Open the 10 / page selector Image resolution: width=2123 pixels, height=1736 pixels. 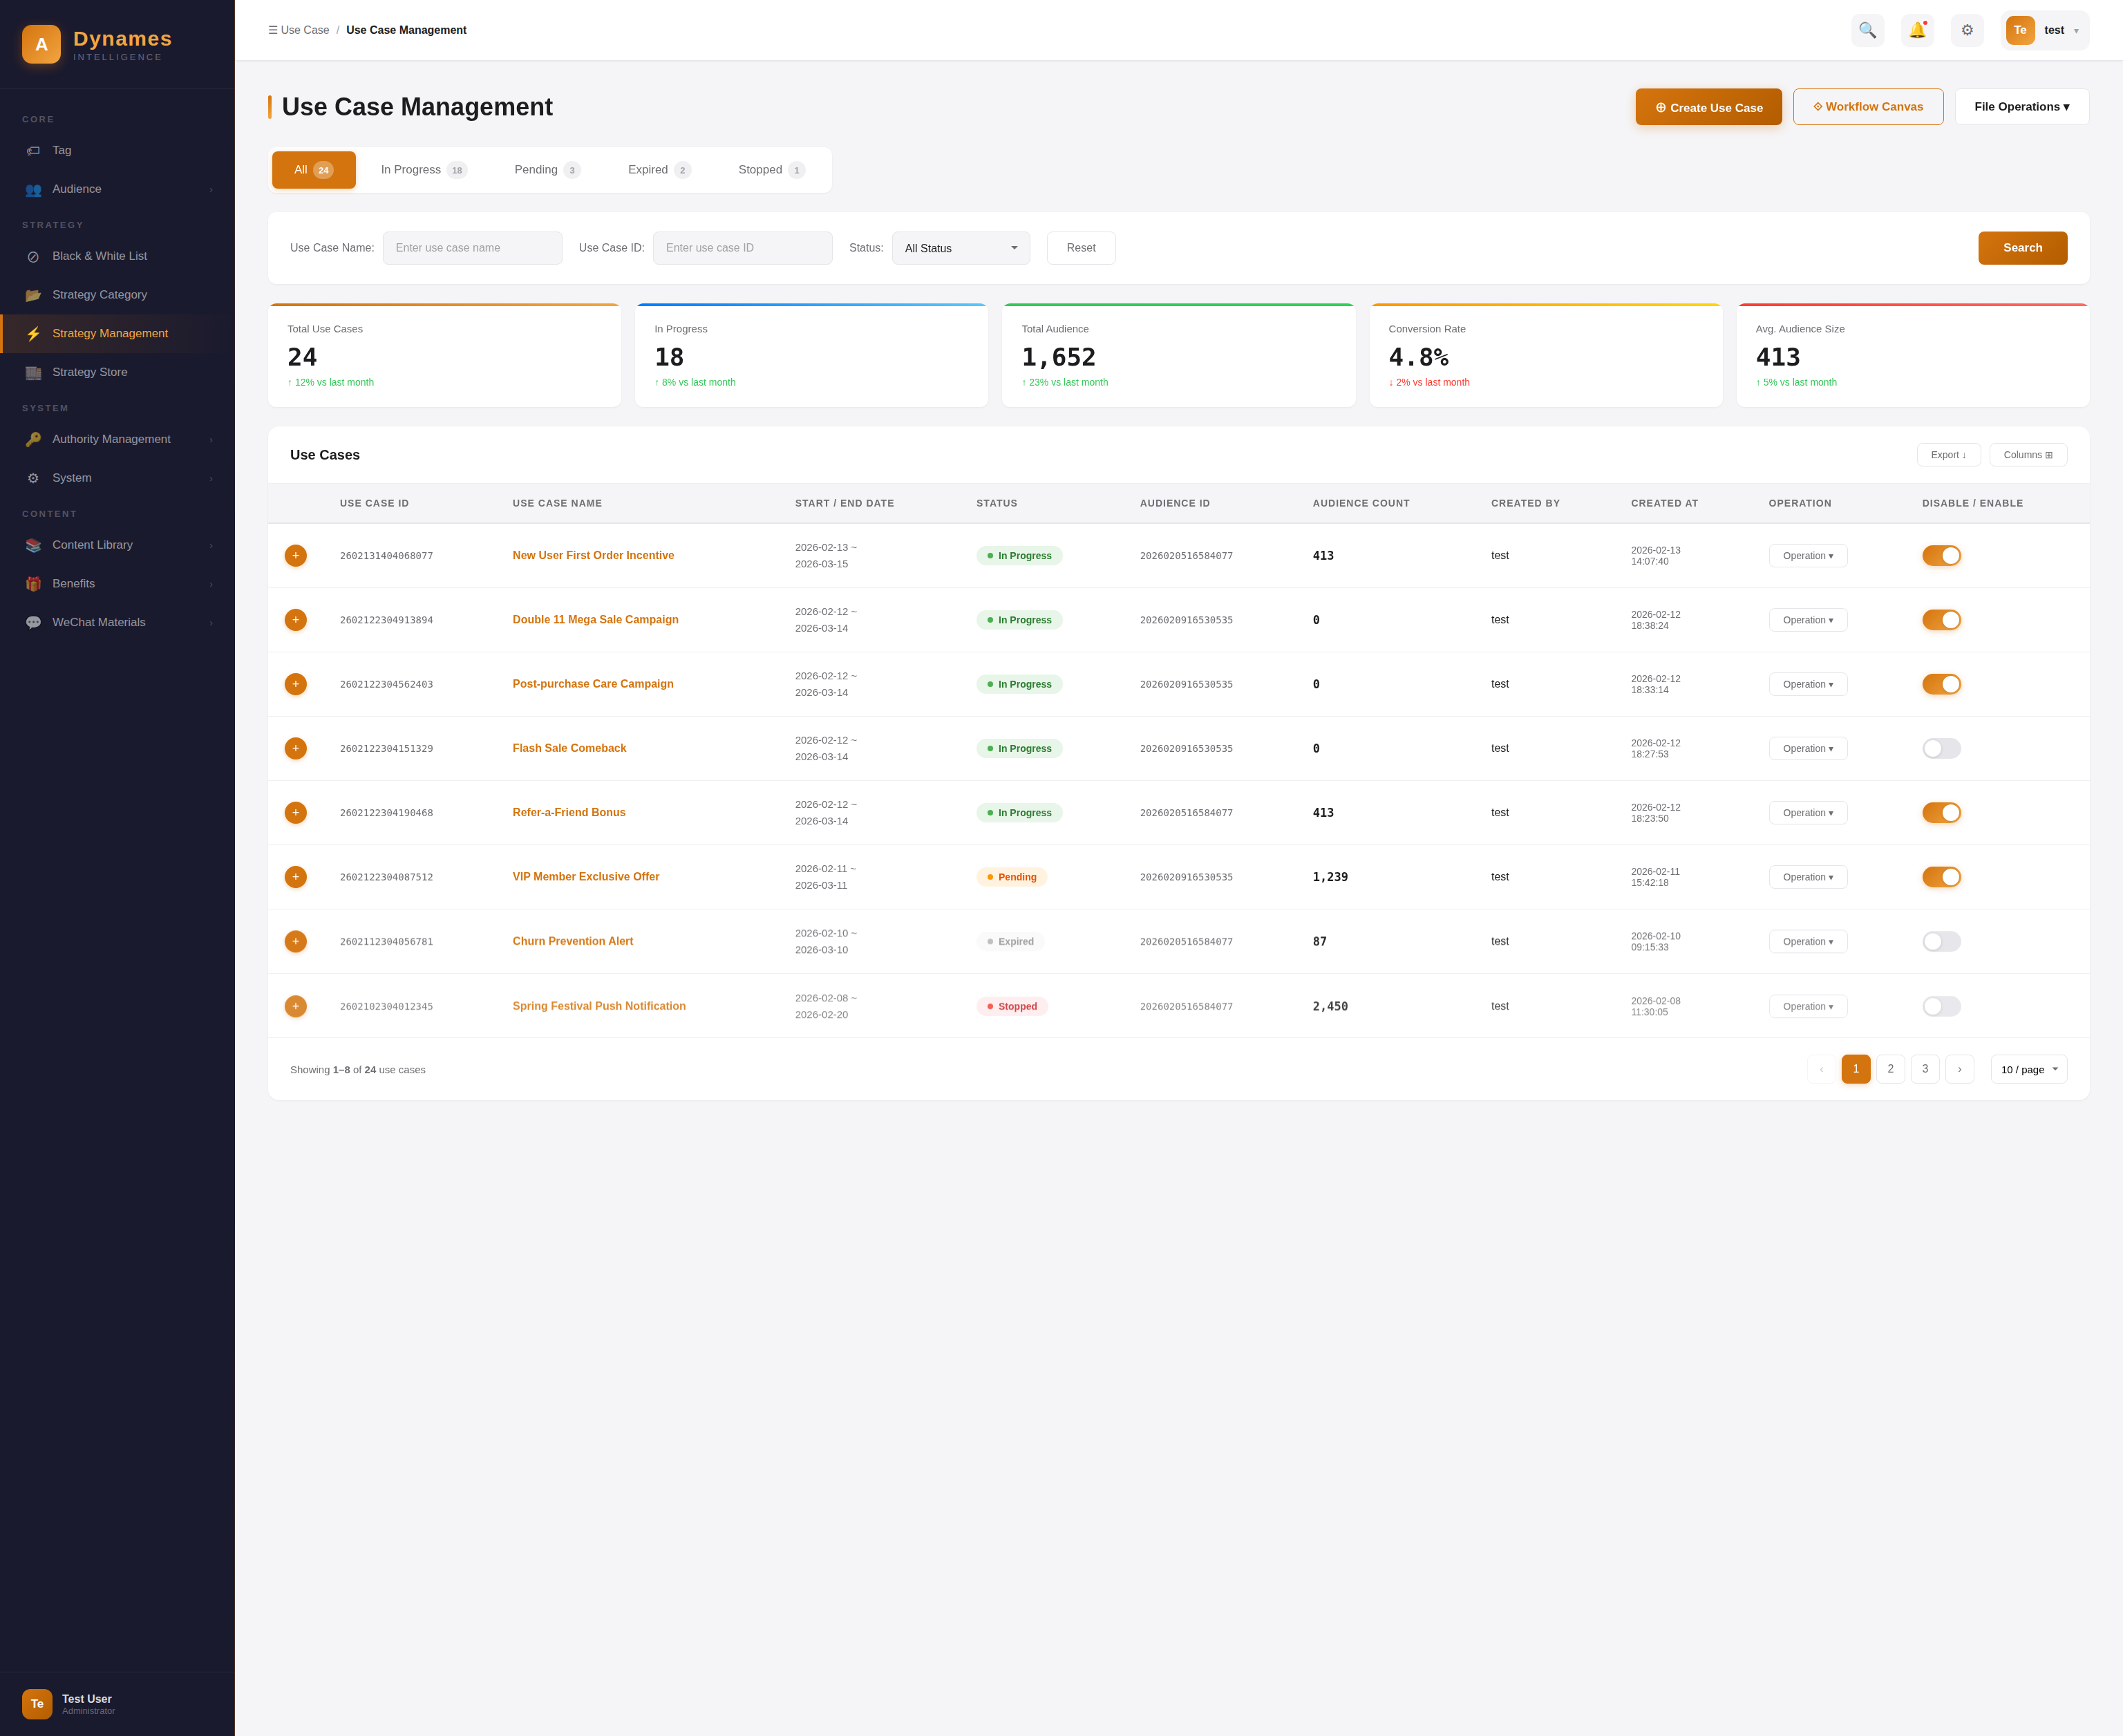[x=2028, y=1069]
